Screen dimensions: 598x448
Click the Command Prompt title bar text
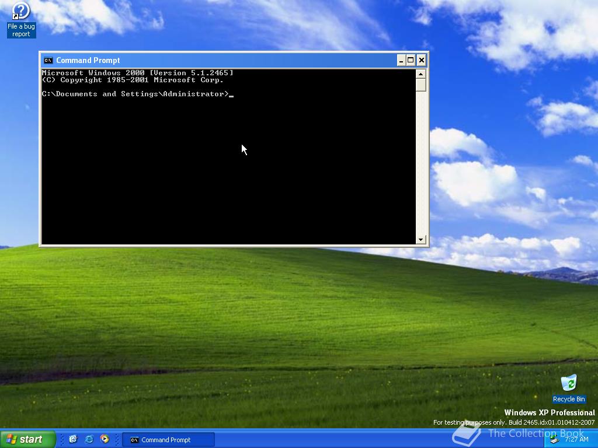pyautogui.click(x=88, y=60)
